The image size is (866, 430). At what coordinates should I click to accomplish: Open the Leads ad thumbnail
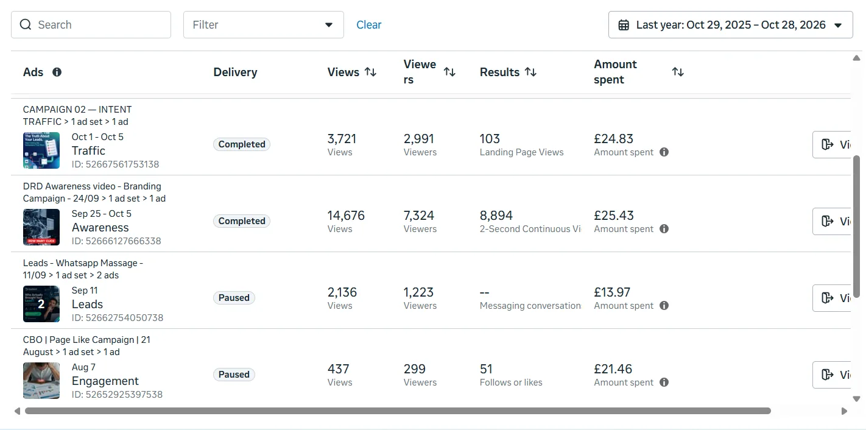pos(41,304)
